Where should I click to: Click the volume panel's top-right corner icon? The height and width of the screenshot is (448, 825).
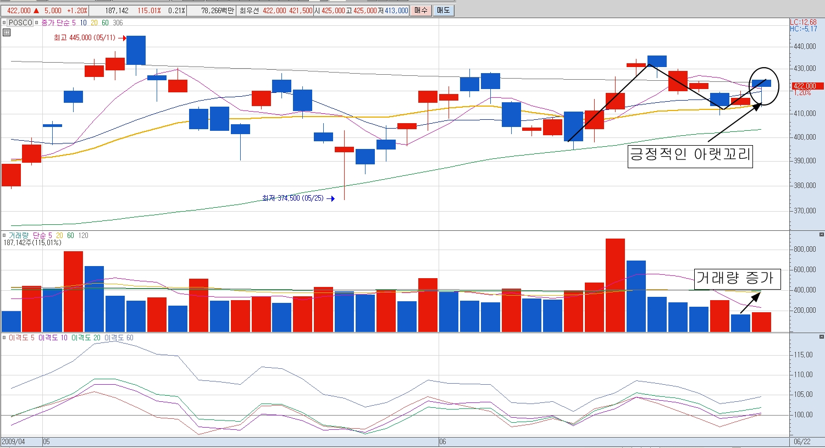coord(821,235)
